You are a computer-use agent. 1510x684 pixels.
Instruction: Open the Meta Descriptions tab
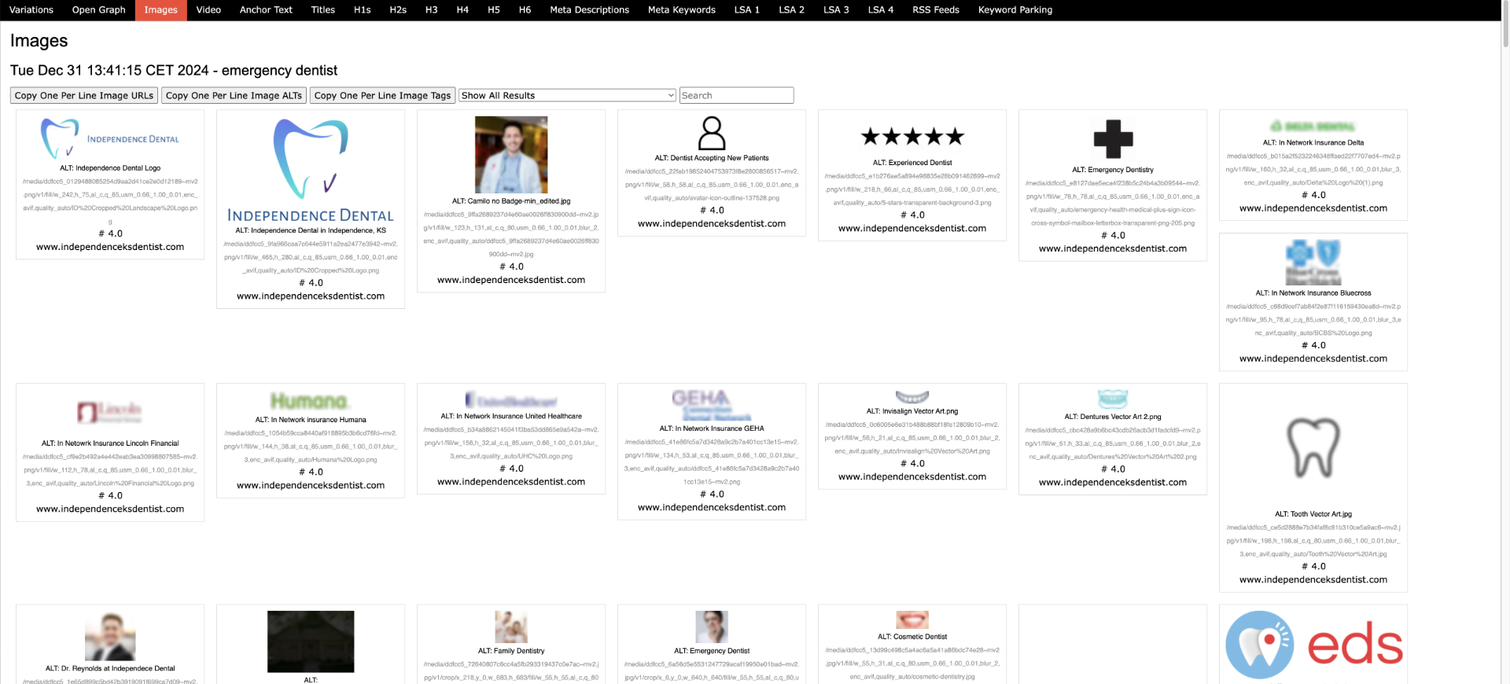(589, 10)
